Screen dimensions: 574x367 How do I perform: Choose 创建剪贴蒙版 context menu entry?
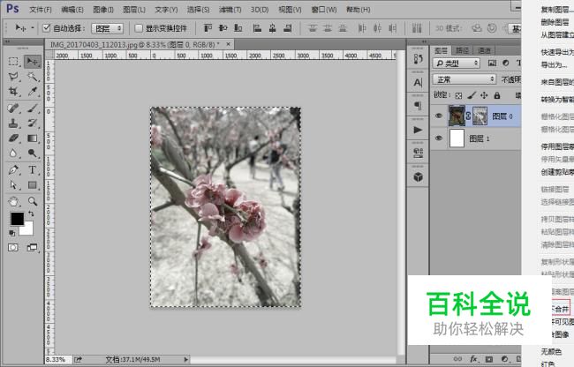557,172
